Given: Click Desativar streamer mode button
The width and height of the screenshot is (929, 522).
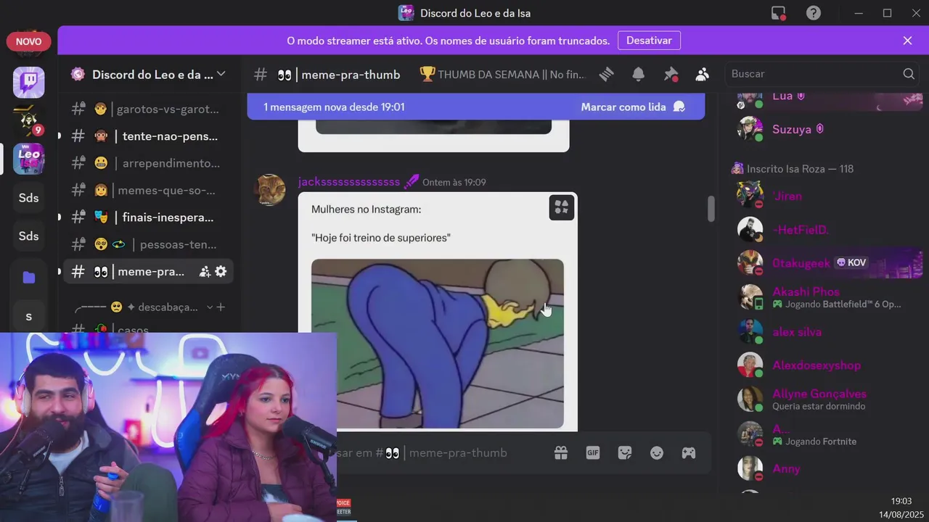Looking at the screenshot, I should click(649, 41).
